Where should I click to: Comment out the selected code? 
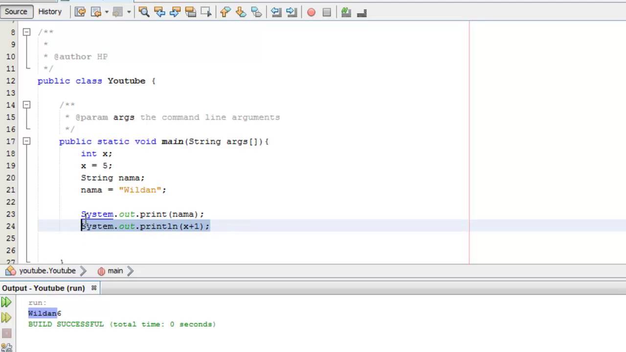[346, 12]
